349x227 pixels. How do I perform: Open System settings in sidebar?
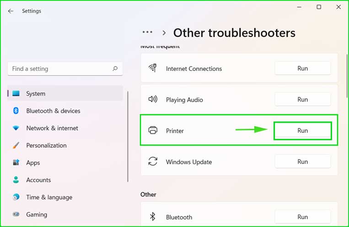pyautogui.click(x=65, y=93)
